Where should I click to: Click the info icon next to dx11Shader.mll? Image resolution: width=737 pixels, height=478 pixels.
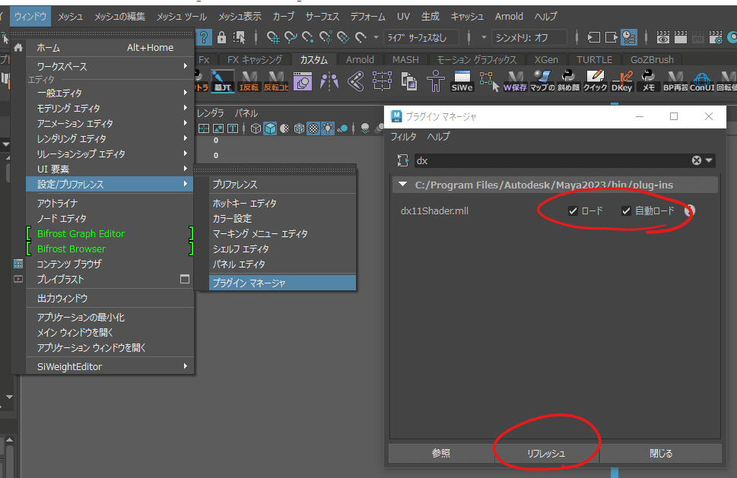point(689,211)
